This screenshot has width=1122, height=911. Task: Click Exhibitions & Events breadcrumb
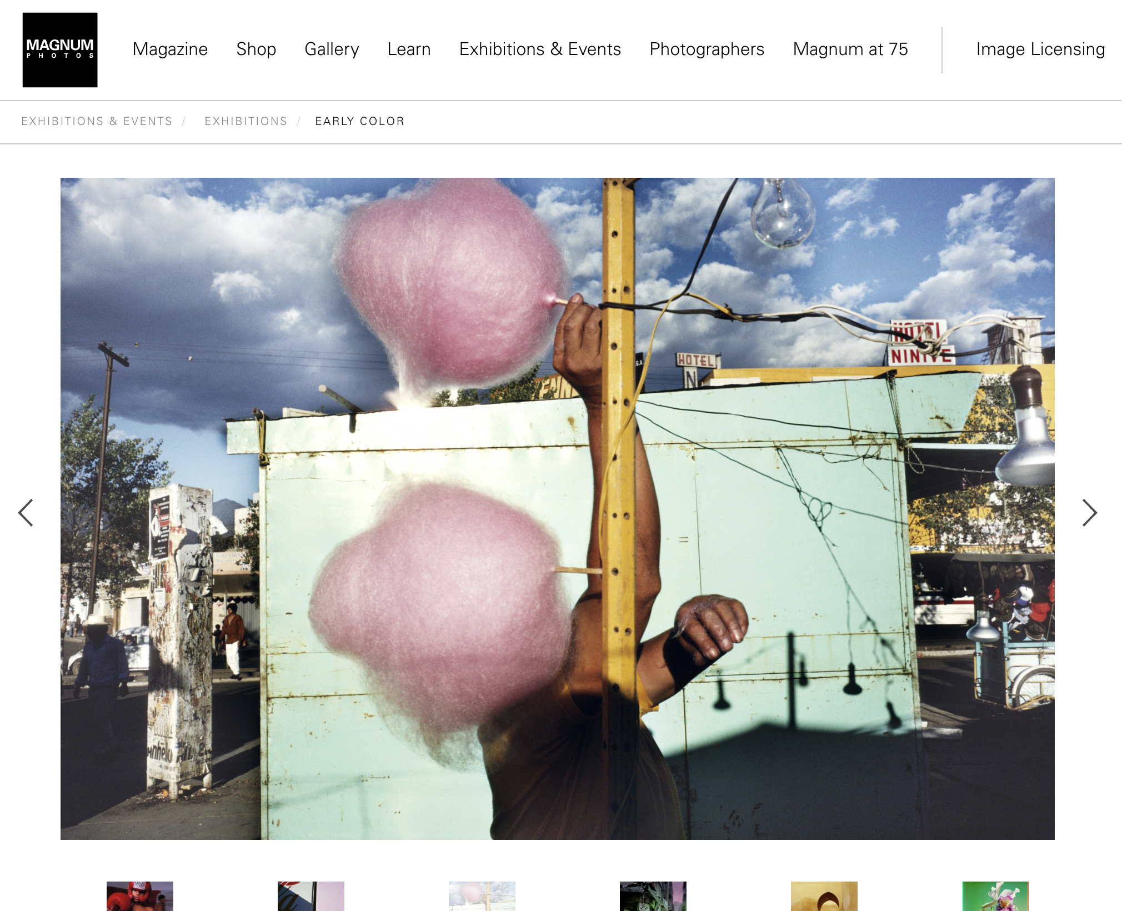pyautogui.click(x=97, y=121)
